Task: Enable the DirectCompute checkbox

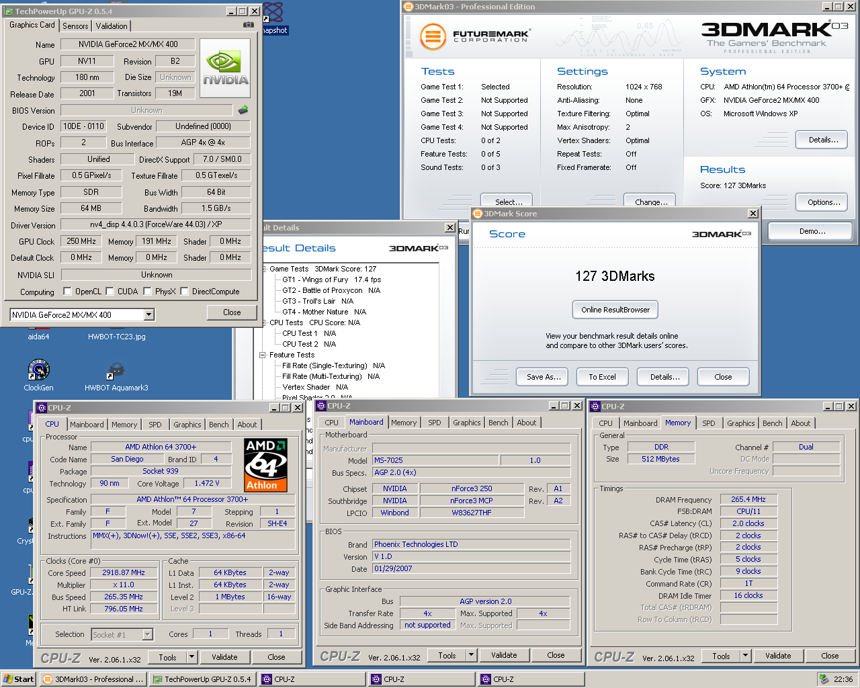Action: point(184,292)
